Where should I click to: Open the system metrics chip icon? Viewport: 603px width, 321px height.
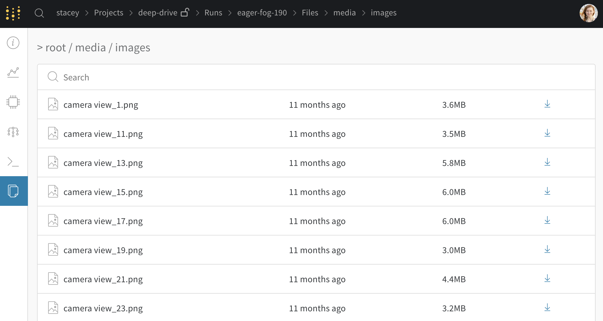[x=13, y=102]
